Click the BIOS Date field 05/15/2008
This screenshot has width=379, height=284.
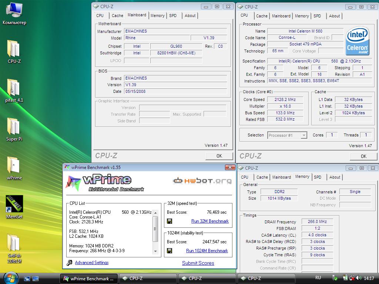(x=175, y=91)
